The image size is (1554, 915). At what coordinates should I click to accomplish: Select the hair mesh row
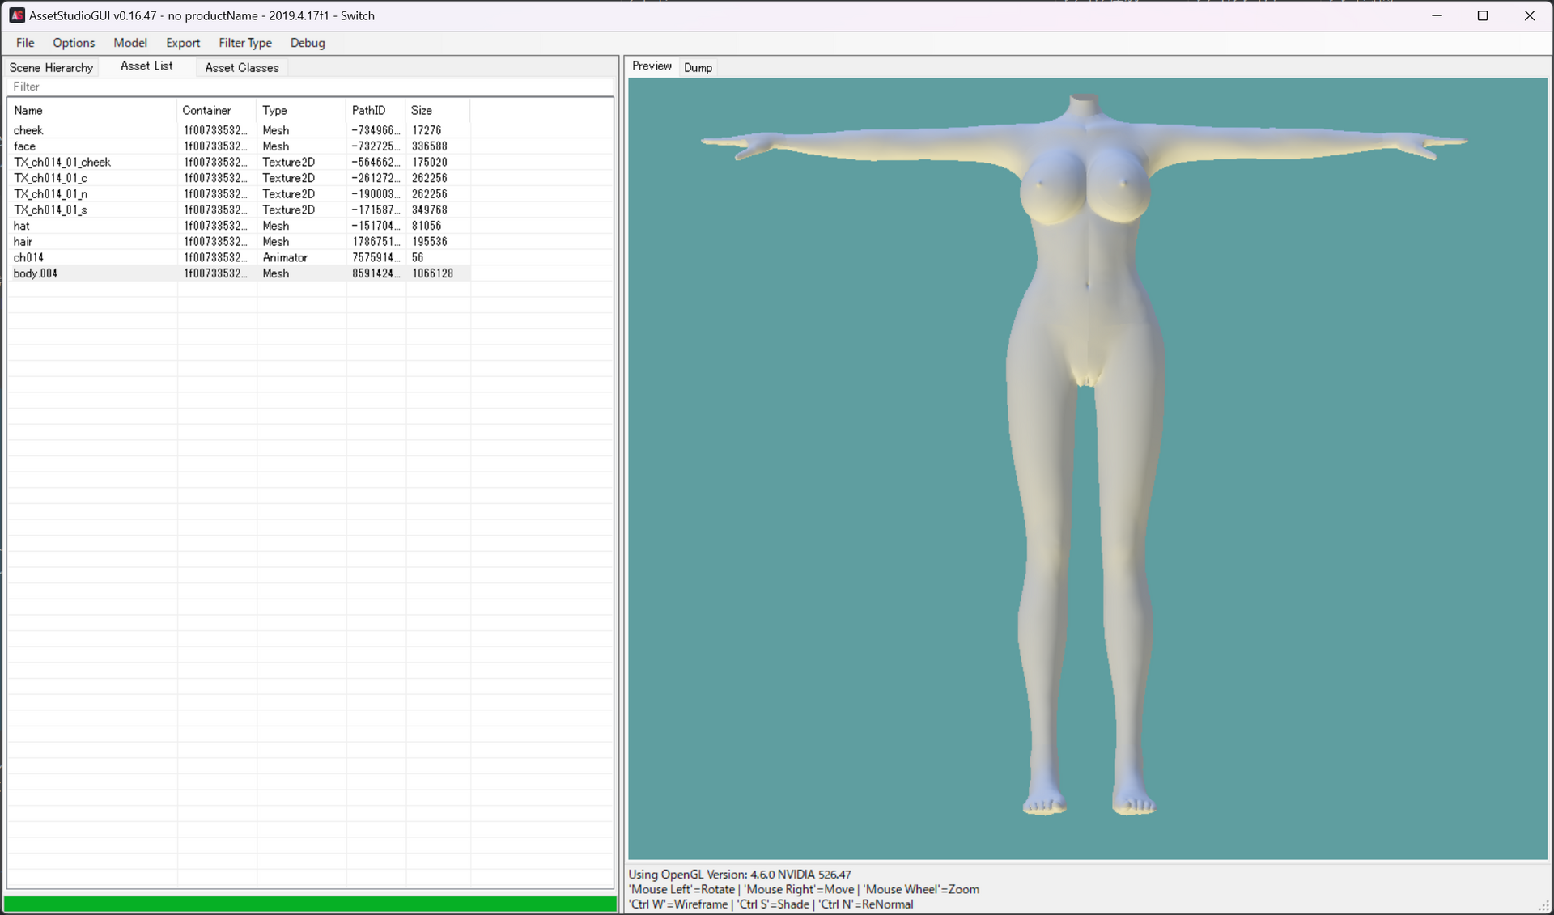[x=240, y=242]
